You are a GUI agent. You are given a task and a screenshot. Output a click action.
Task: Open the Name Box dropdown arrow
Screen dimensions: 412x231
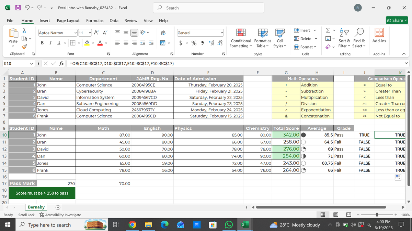pyautogui.click(x=32, y=63)
